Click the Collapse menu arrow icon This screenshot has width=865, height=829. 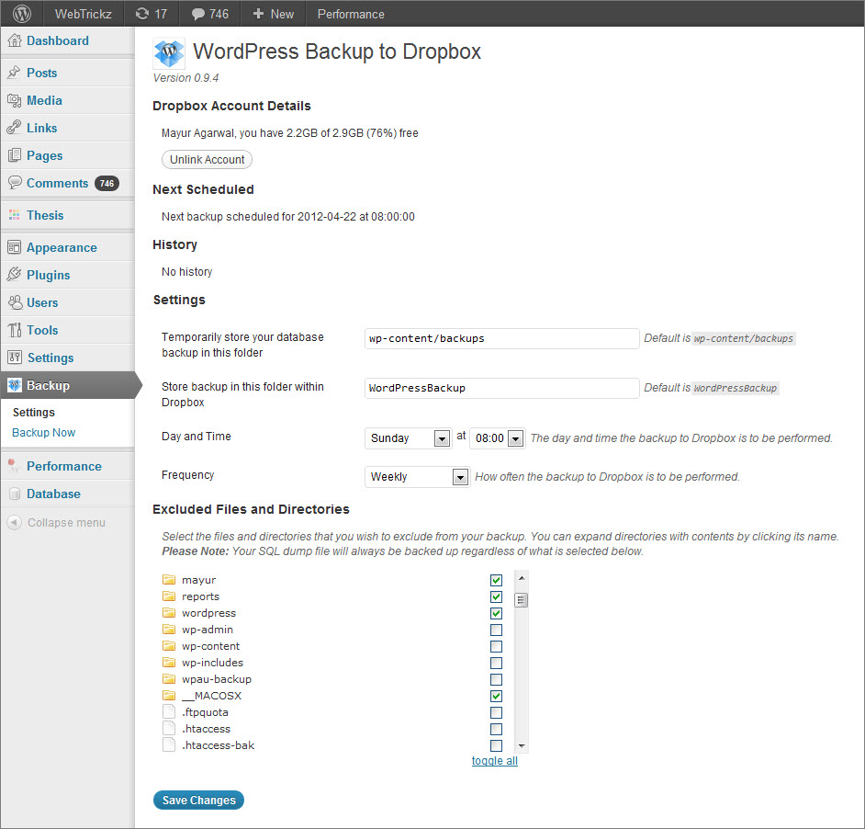point(15,522)
